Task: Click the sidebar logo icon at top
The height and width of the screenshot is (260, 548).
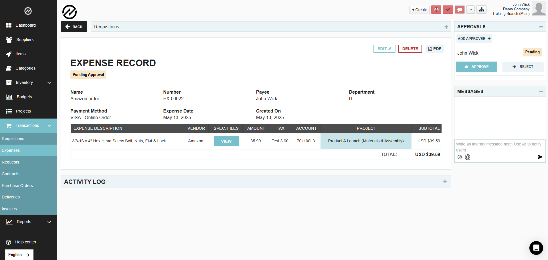Action: click(x=28, y=11)
